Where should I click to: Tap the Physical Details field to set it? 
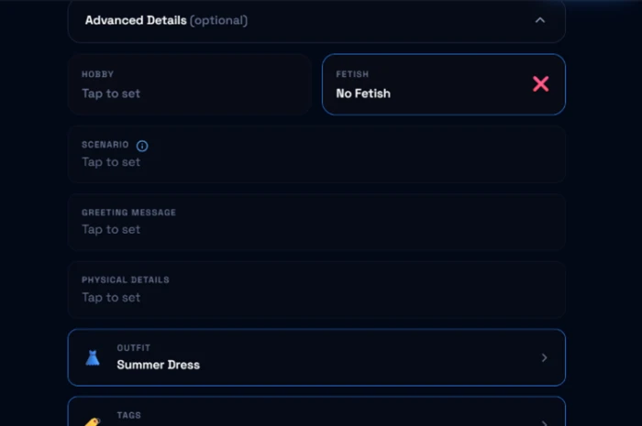point(316,289)
